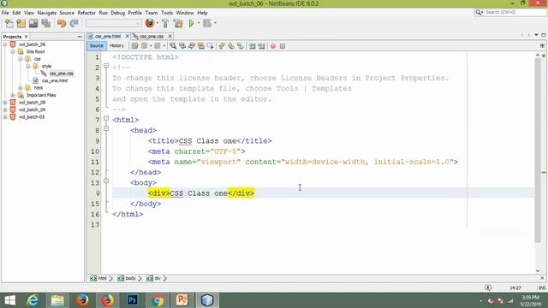Open the Tools menu

[x=167, y=13]
